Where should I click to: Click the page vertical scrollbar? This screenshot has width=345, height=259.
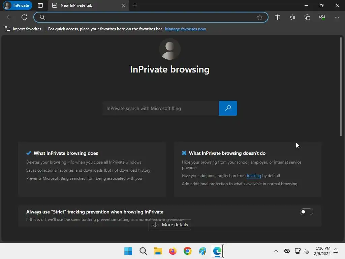click(341, 87)
